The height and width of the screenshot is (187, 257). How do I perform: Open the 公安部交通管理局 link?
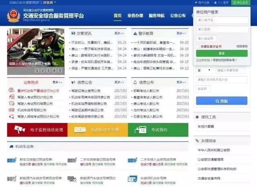coord(210,159)
